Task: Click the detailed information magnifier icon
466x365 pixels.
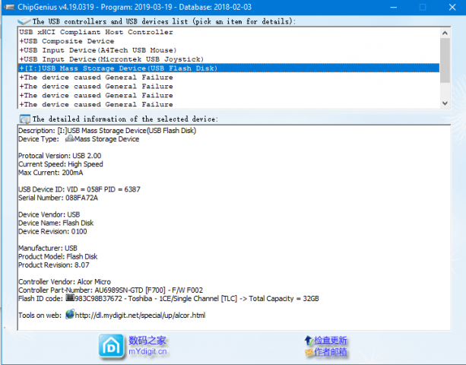Action: (x=24, y=119)
